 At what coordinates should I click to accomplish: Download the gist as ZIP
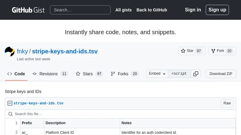click(221, 74)
